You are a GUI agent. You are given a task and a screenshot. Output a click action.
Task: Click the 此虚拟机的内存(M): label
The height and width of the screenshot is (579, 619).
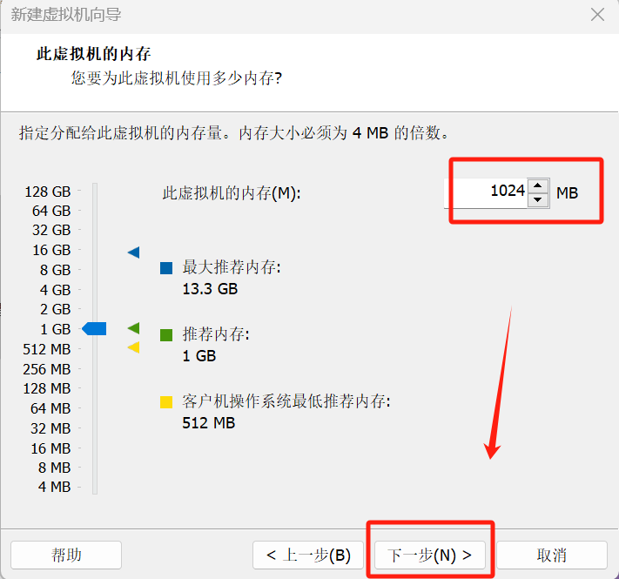coord(232,193)
